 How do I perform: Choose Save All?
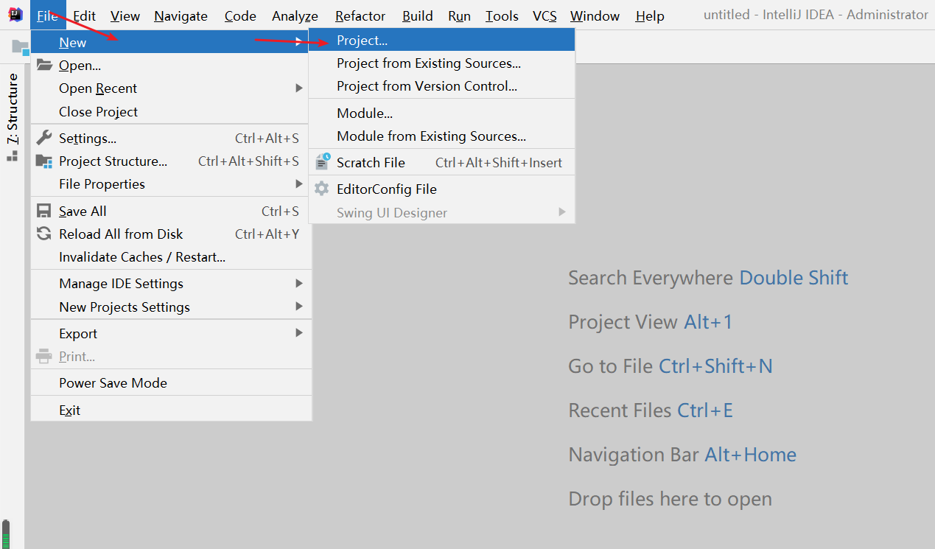click(x=170, y=211)
